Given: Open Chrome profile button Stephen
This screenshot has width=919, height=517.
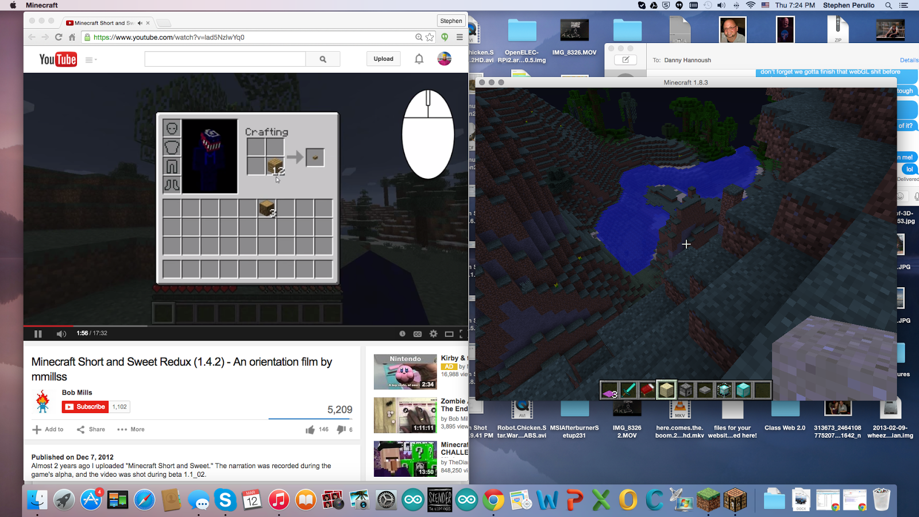Looking at the screenshot, I should point(451,21).
